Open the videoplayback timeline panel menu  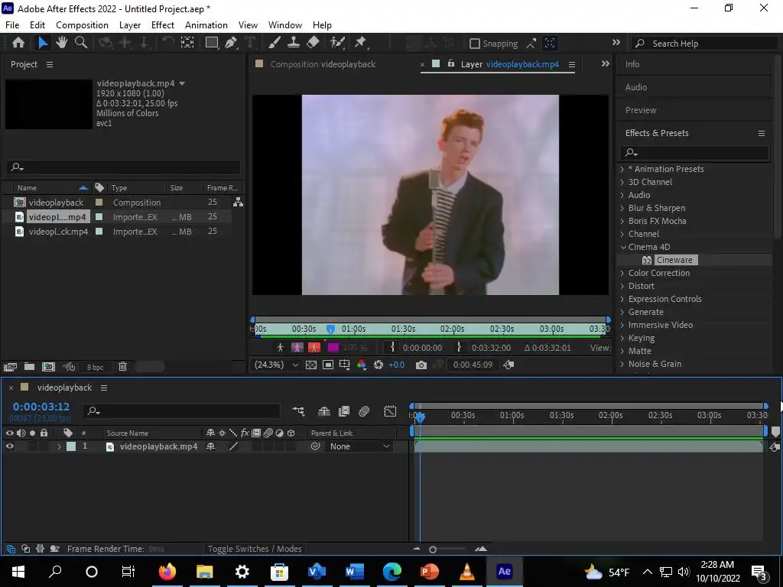click(x=104, y=388)
